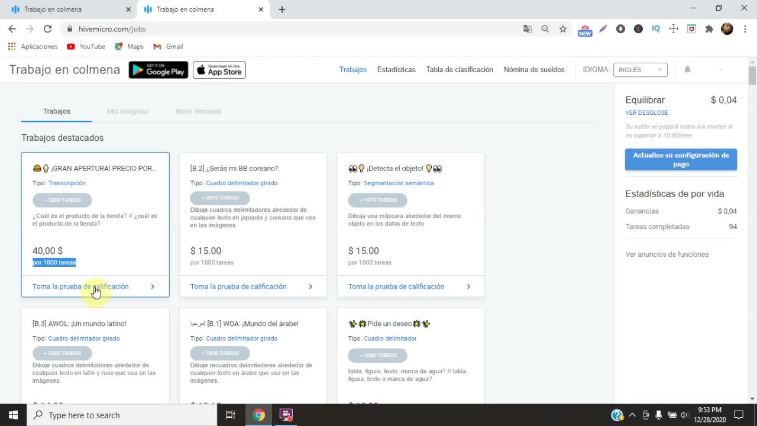Open Estadísticas nav link
This screenshot has width=757, height=426.
(396, 69)
